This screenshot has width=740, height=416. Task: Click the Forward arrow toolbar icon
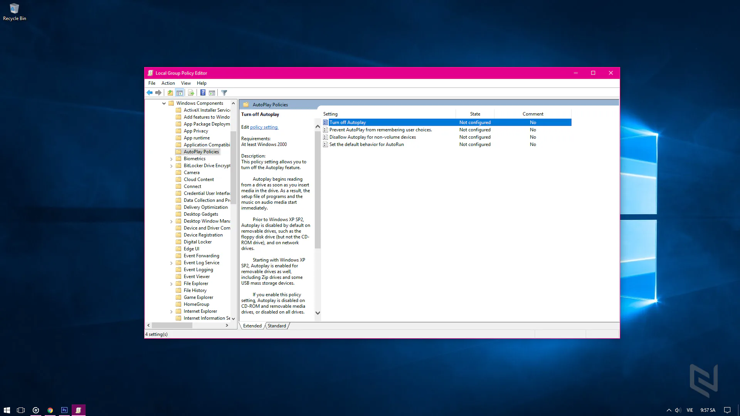[x=158, y=93]
